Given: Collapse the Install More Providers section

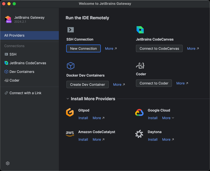Looking at the screenshot, I should 68,99.
